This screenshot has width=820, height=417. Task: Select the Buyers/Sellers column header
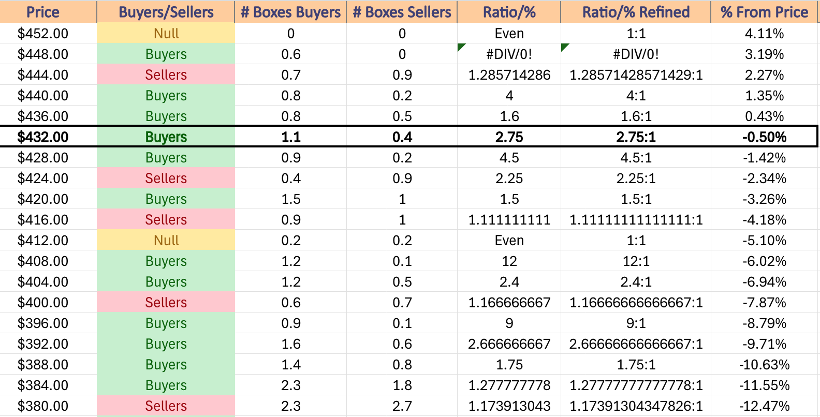click(166, 11)
